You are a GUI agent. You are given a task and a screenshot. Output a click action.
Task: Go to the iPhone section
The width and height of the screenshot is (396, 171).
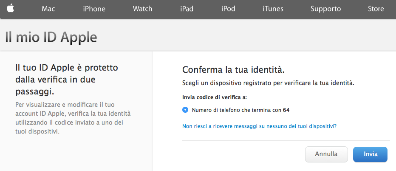tap(94, 9)
